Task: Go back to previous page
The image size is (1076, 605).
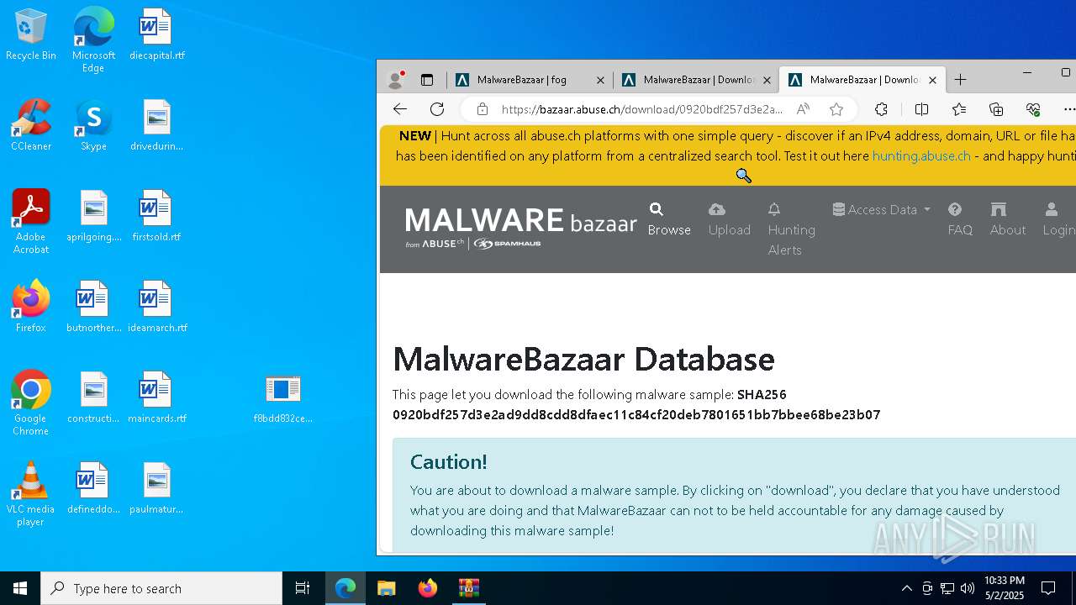Action: [400, 109]
